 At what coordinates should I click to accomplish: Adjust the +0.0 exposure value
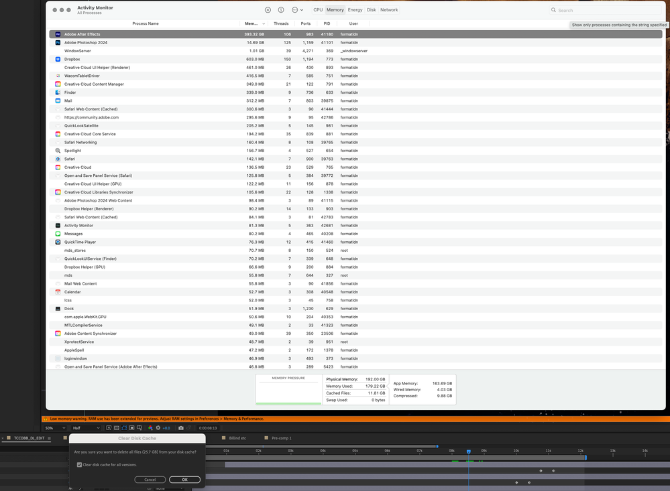pyautogui.click(x=166, y=428)
